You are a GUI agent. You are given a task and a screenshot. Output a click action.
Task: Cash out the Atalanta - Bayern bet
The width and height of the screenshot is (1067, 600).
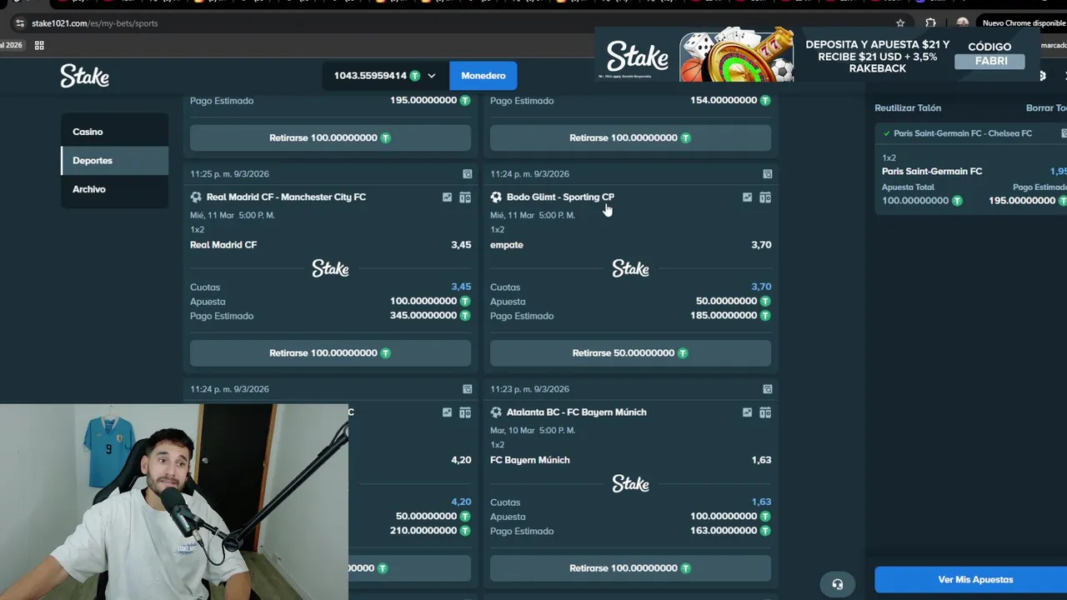[630, 568]
